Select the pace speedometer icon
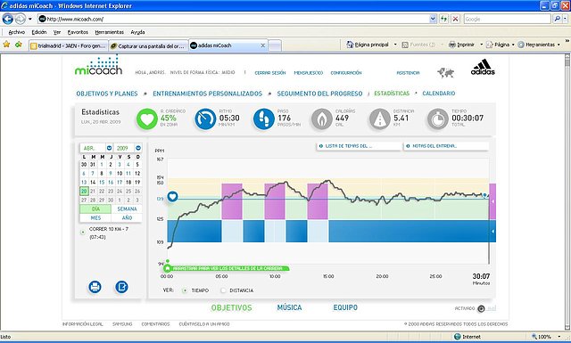Image resolution: width=571 pixels, height=343 pixels. coord(205,119)
